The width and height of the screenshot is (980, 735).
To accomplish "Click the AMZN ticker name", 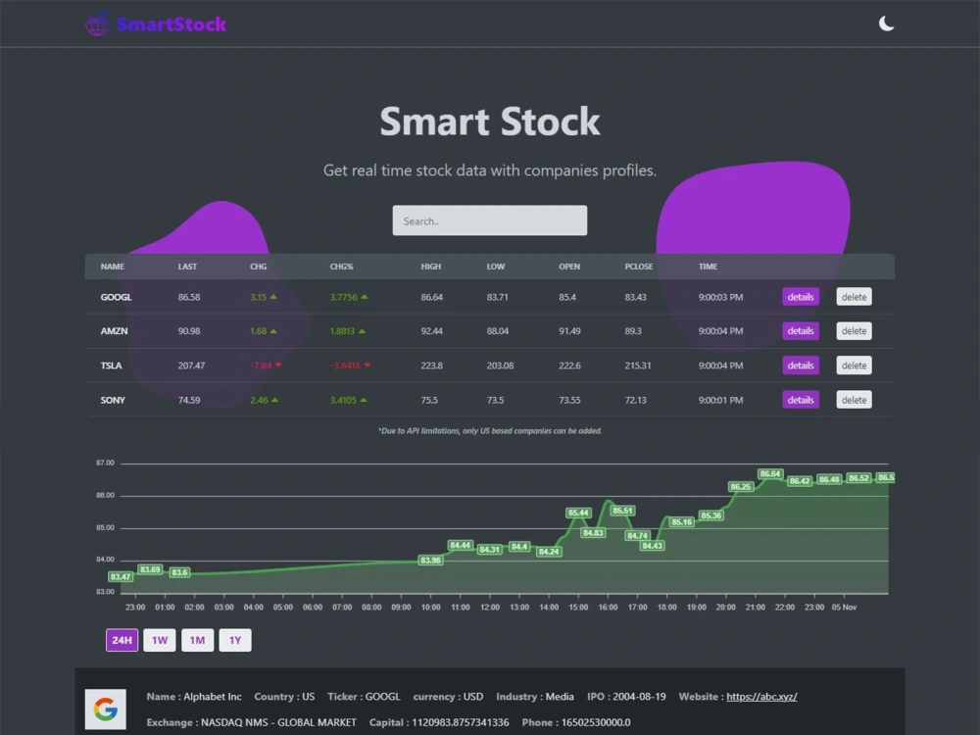I will [114, 330].
